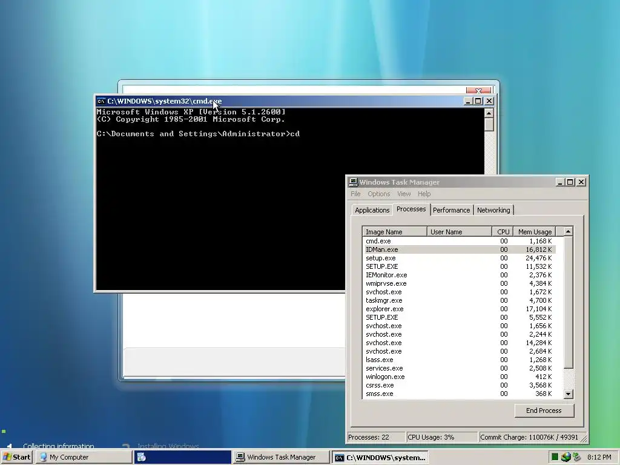Select taskmgr.exe process row
This screenshot has height=465, width=620.
pyautogui.click(x=459, y=300)
